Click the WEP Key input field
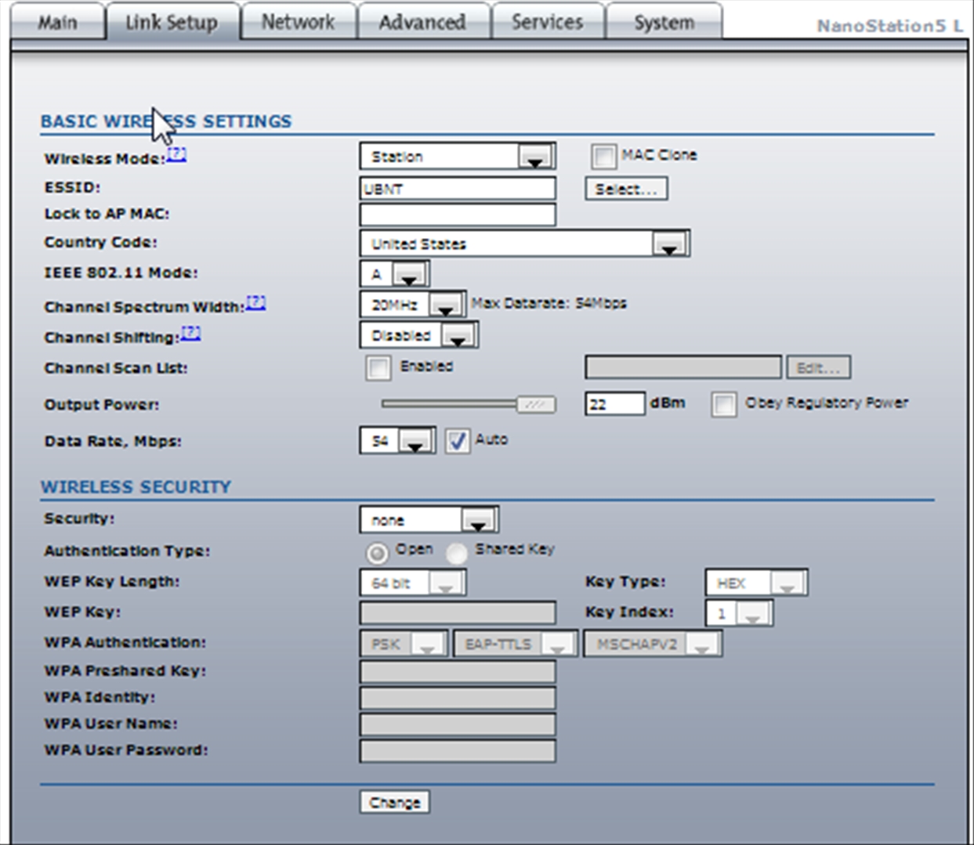The height and width of the screenshot is (845, 974). pyautogui.click(x=458, y=612)
